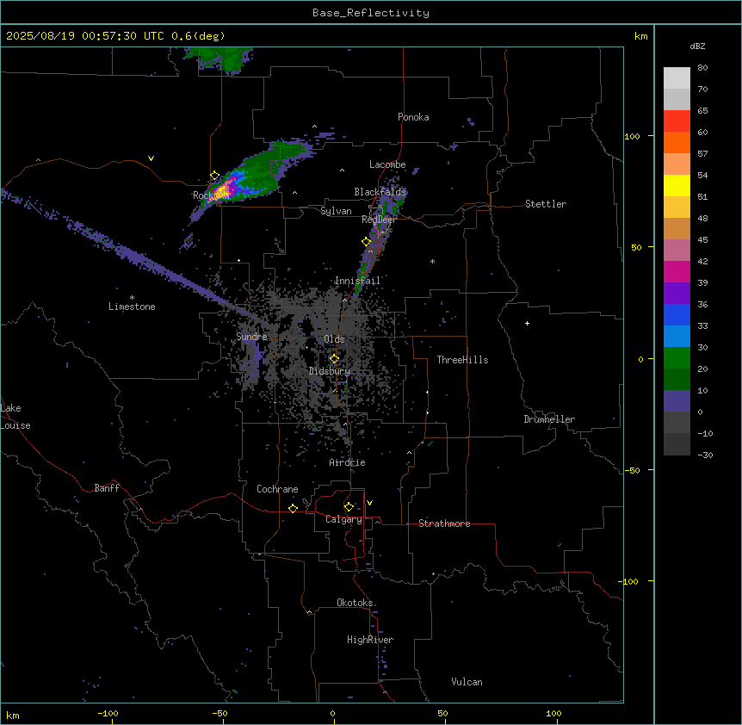Click the white asterisk above Limestone
The width and height of the screenshot is (742, 725).
tap(132, 298)
